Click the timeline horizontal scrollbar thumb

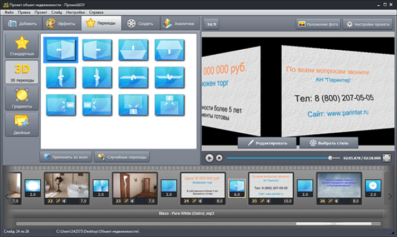333,224
